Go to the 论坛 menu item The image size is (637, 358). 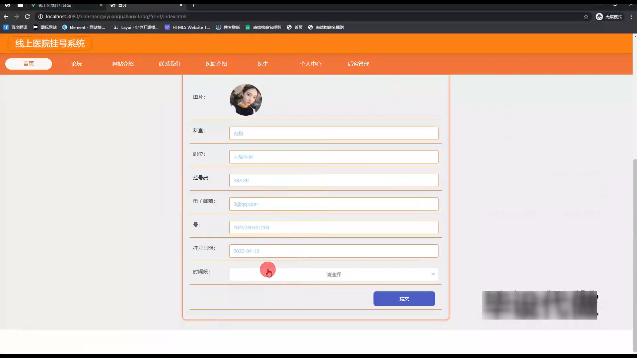(76, 64)
